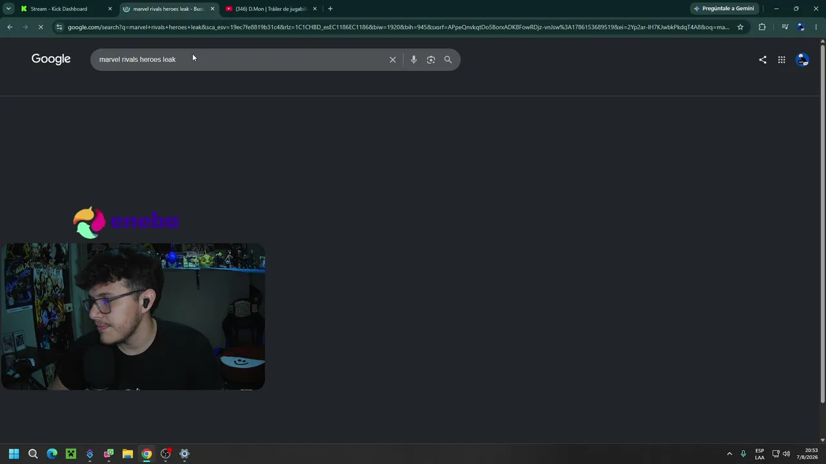The image size is (826, 464).
Task: Close the D.Mon YouTube tab
Action: tap(315, 9)
